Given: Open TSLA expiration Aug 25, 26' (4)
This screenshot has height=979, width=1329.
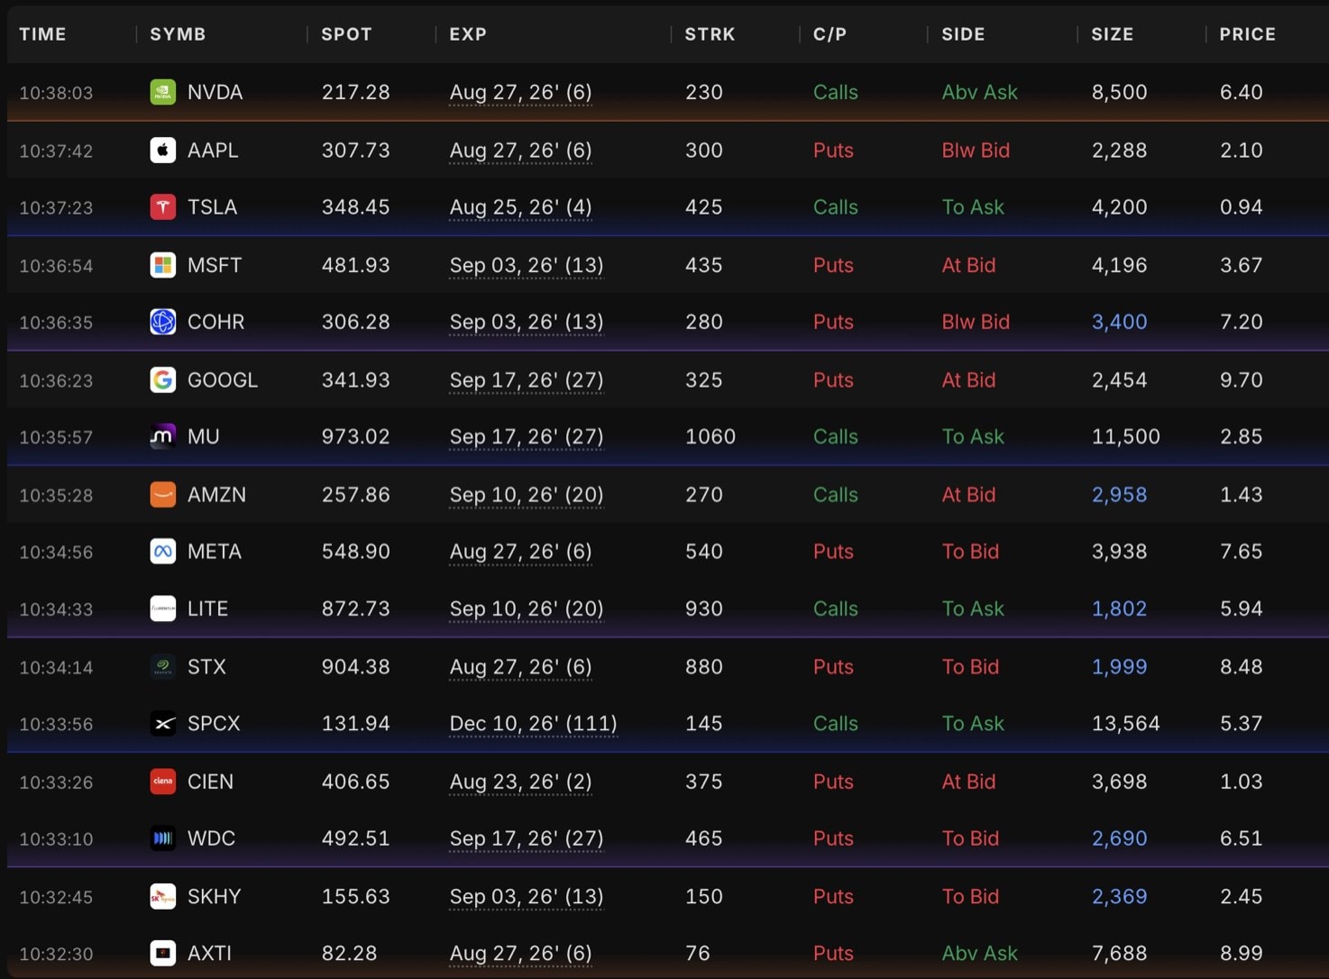Looking at the screenshot, I should tap(520, 208).
